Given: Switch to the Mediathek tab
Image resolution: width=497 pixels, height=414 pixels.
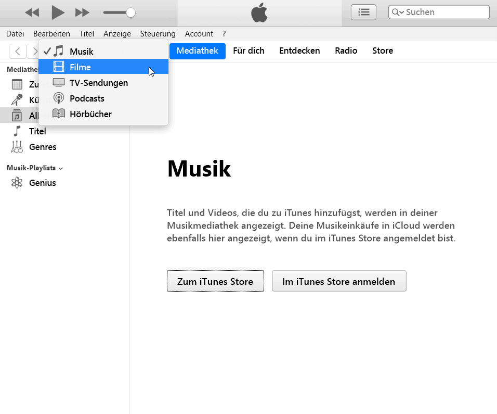Looking at the screenshot, I should [198, 51].
